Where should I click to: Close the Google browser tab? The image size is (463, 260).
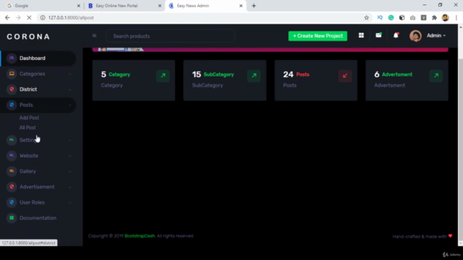pyautogui.click(x=79, y=6)
